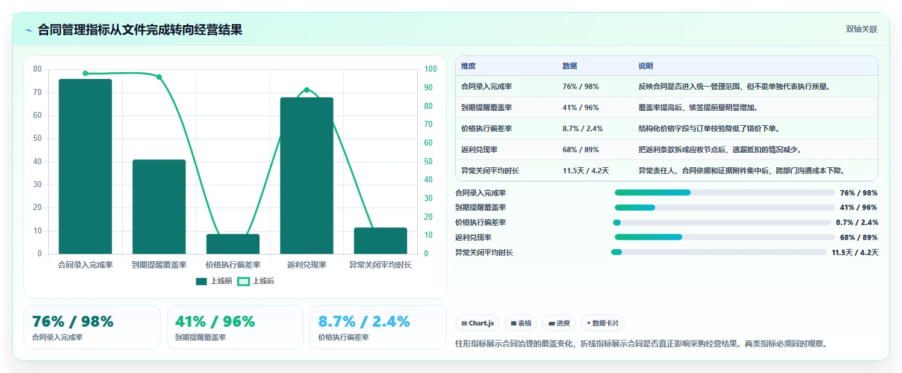
Task: Click the description starting 覆盖率提高后
Action: coord(699,108)
